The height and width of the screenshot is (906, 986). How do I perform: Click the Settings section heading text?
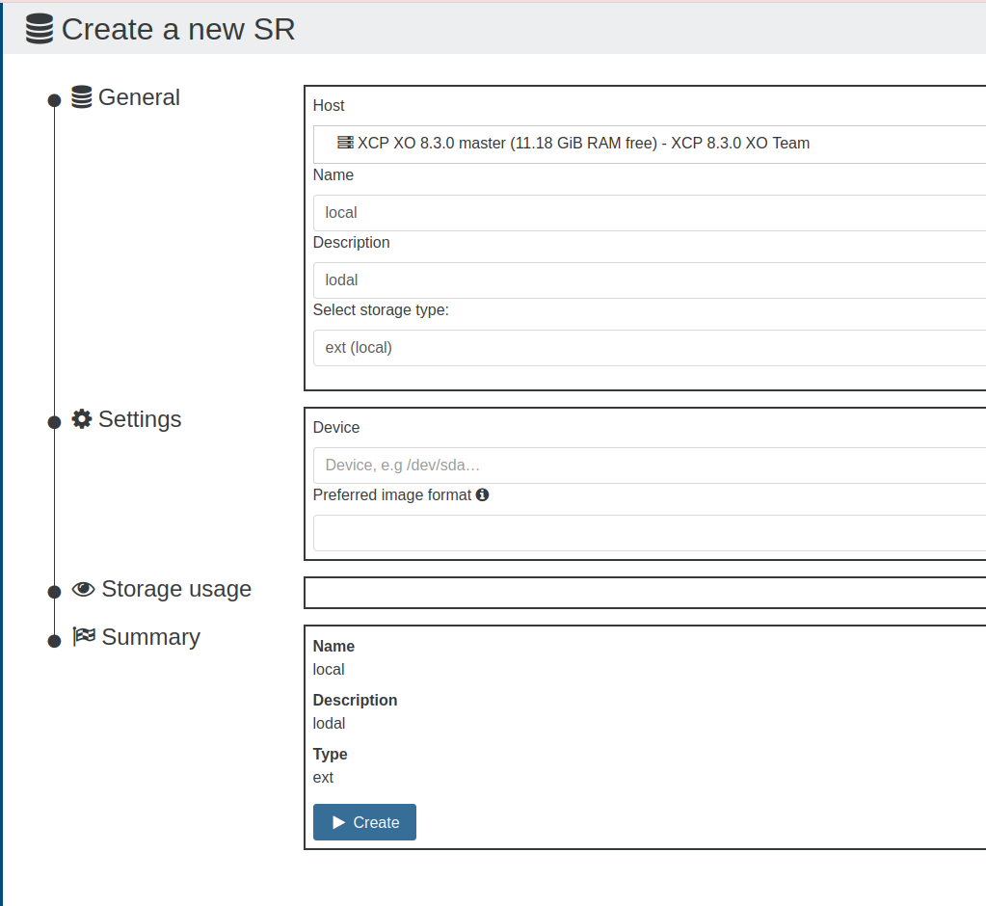tap(140, 419)
